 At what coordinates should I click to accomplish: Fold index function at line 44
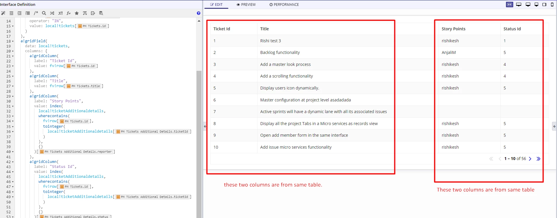[13, 172]
